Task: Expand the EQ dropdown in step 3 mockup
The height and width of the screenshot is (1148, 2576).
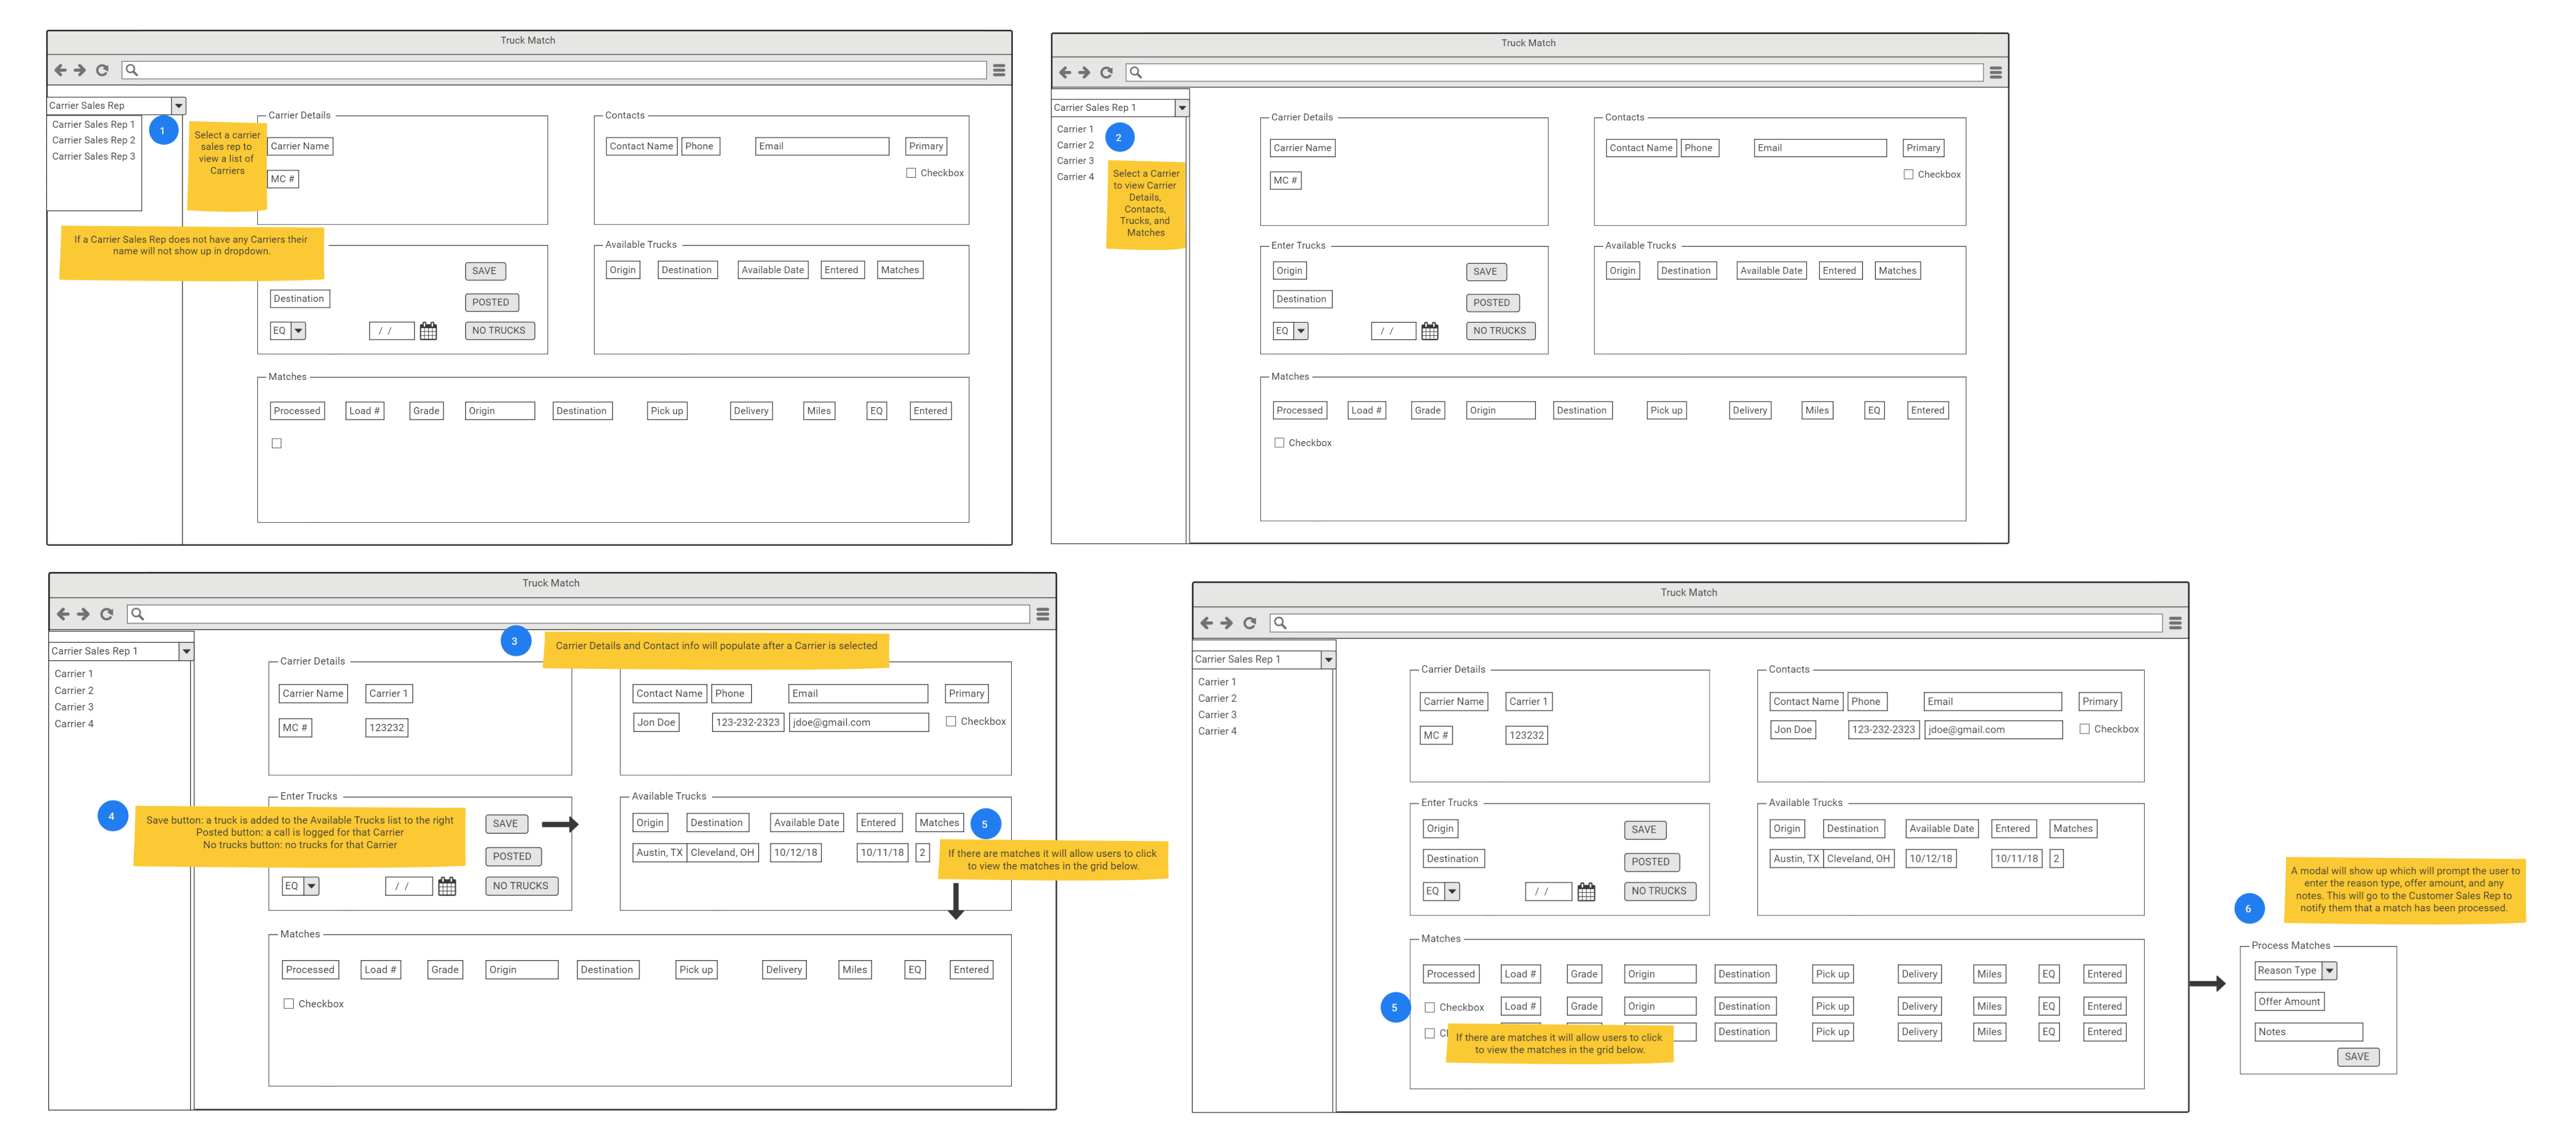Action: pyautogui.click(x=312, y=886)
